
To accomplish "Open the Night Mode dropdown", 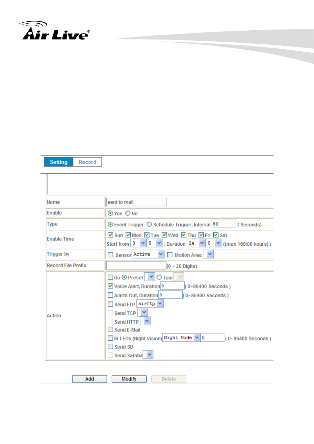I will [181, 337].
